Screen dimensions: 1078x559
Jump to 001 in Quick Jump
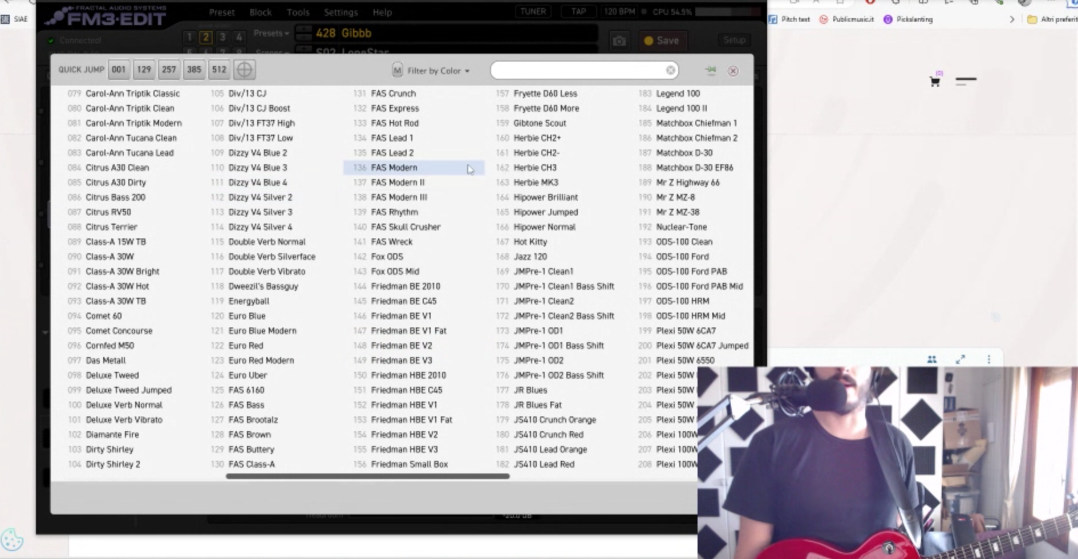(119, 70)
